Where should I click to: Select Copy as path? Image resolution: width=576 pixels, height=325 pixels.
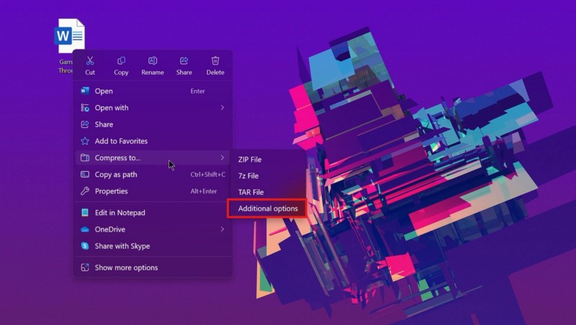(153, 174)
